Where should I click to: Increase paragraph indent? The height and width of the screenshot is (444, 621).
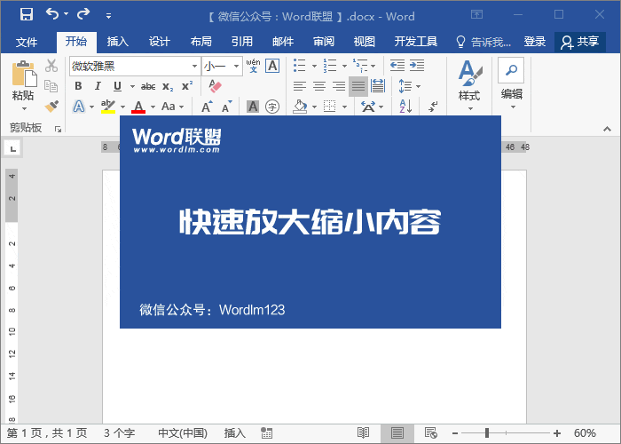(x=417, y=65)
